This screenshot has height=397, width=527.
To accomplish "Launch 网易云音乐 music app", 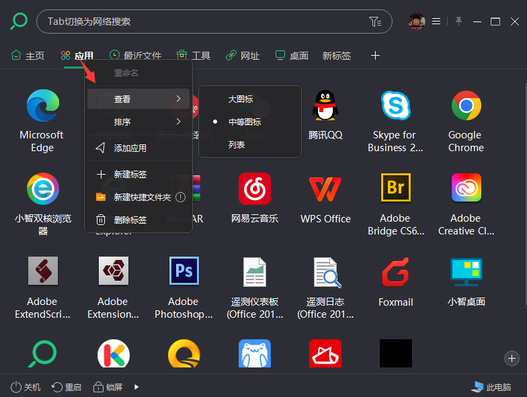I will point(255,189).
